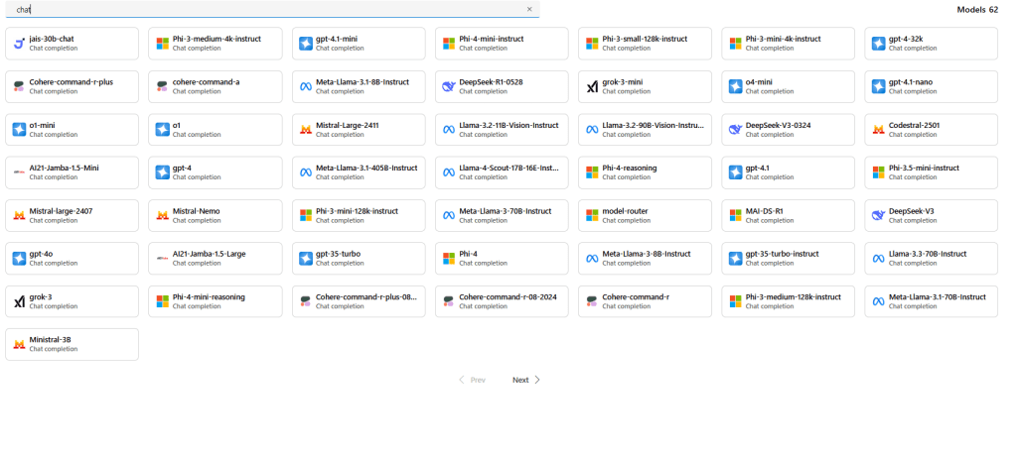Image resolution: width=1016 pixels, height=456 pixels.
Task: Click the grok-3-mini xAI icon
Action: tap(592, 86)
